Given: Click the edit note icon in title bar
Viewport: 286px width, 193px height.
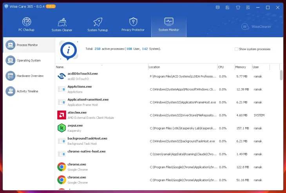Looking at the screenshot, I should (228, 7).
